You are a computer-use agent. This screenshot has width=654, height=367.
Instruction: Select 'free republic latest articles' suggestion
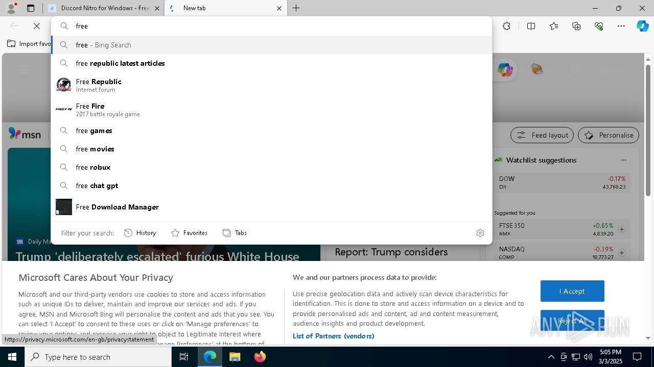[271, 63]
